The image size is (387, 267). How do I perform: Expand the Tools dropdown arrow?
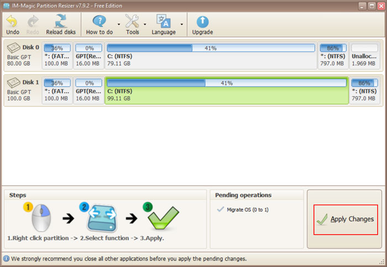(145, 24)
